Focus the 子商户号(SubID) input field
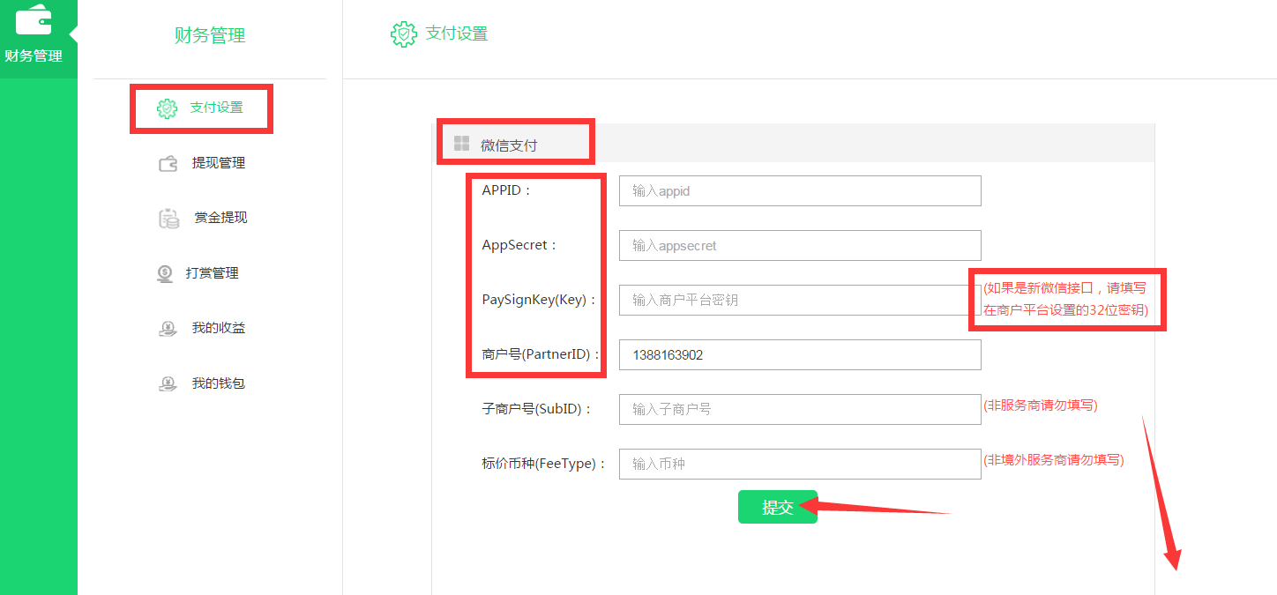Viewport: 1277px width, 595px height. [x=800, y=409]
